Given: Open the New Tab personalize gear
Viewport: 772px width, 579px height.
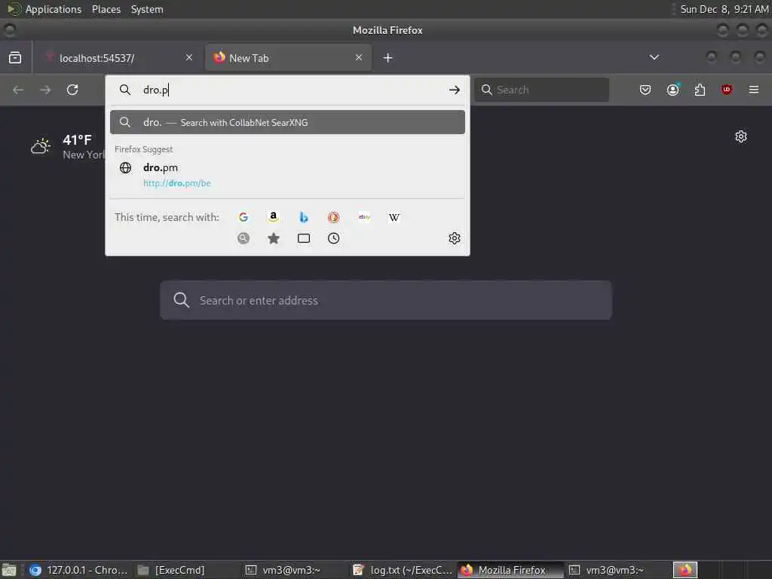Looking at the screenshot, I should (740, 136).
